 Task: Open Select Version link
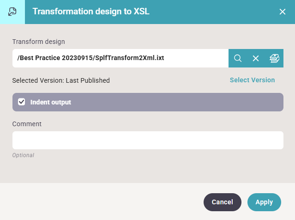tap(252, 80)
